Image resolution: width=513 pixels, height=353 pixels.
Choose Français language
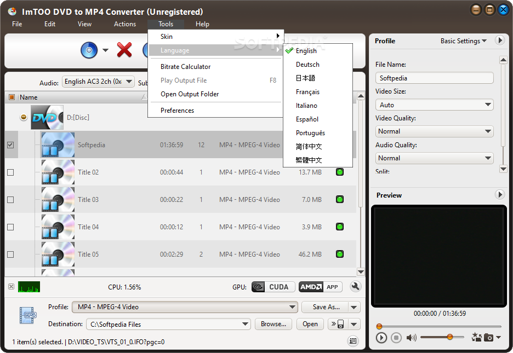tap(318, 92)
